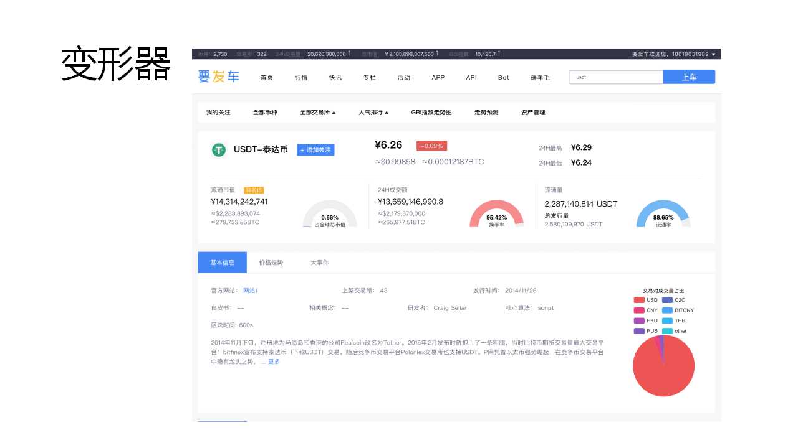The image size is (798, 448).
Task: Open the 薅羊毛 nav item
Action: pyautogui.click(x=540, y=77)
